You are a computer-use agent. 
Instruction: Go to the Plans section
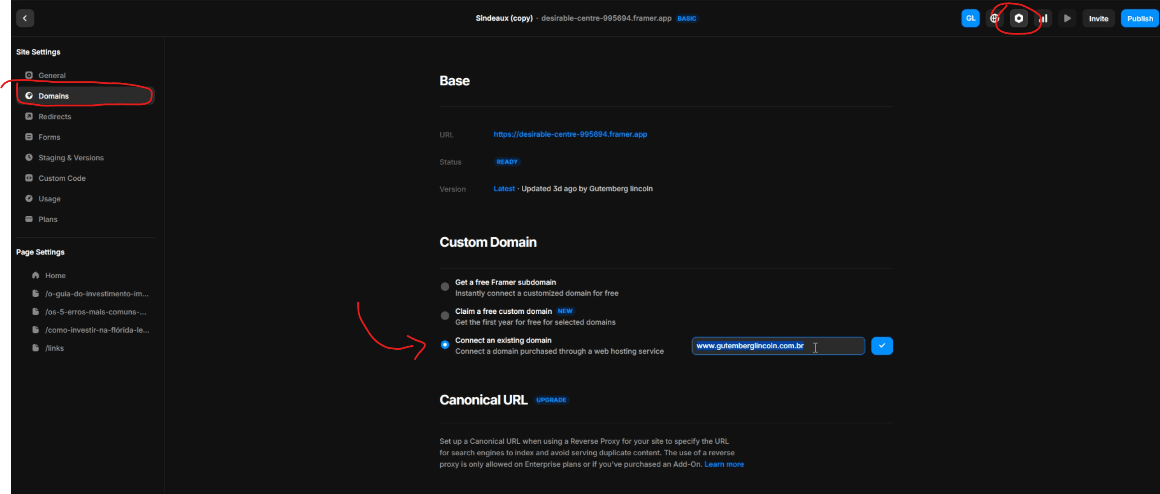tap(48, 219)
